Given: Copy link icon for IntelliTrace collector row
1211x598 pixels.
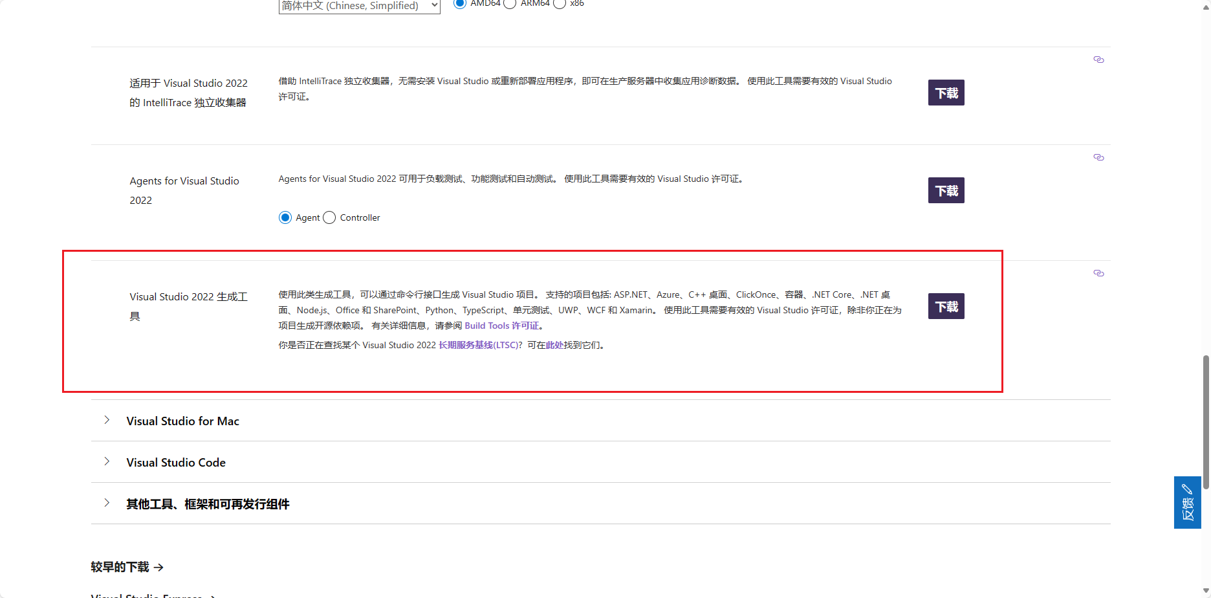Looking at the screenshot, I should click(x=1098, y=60).
